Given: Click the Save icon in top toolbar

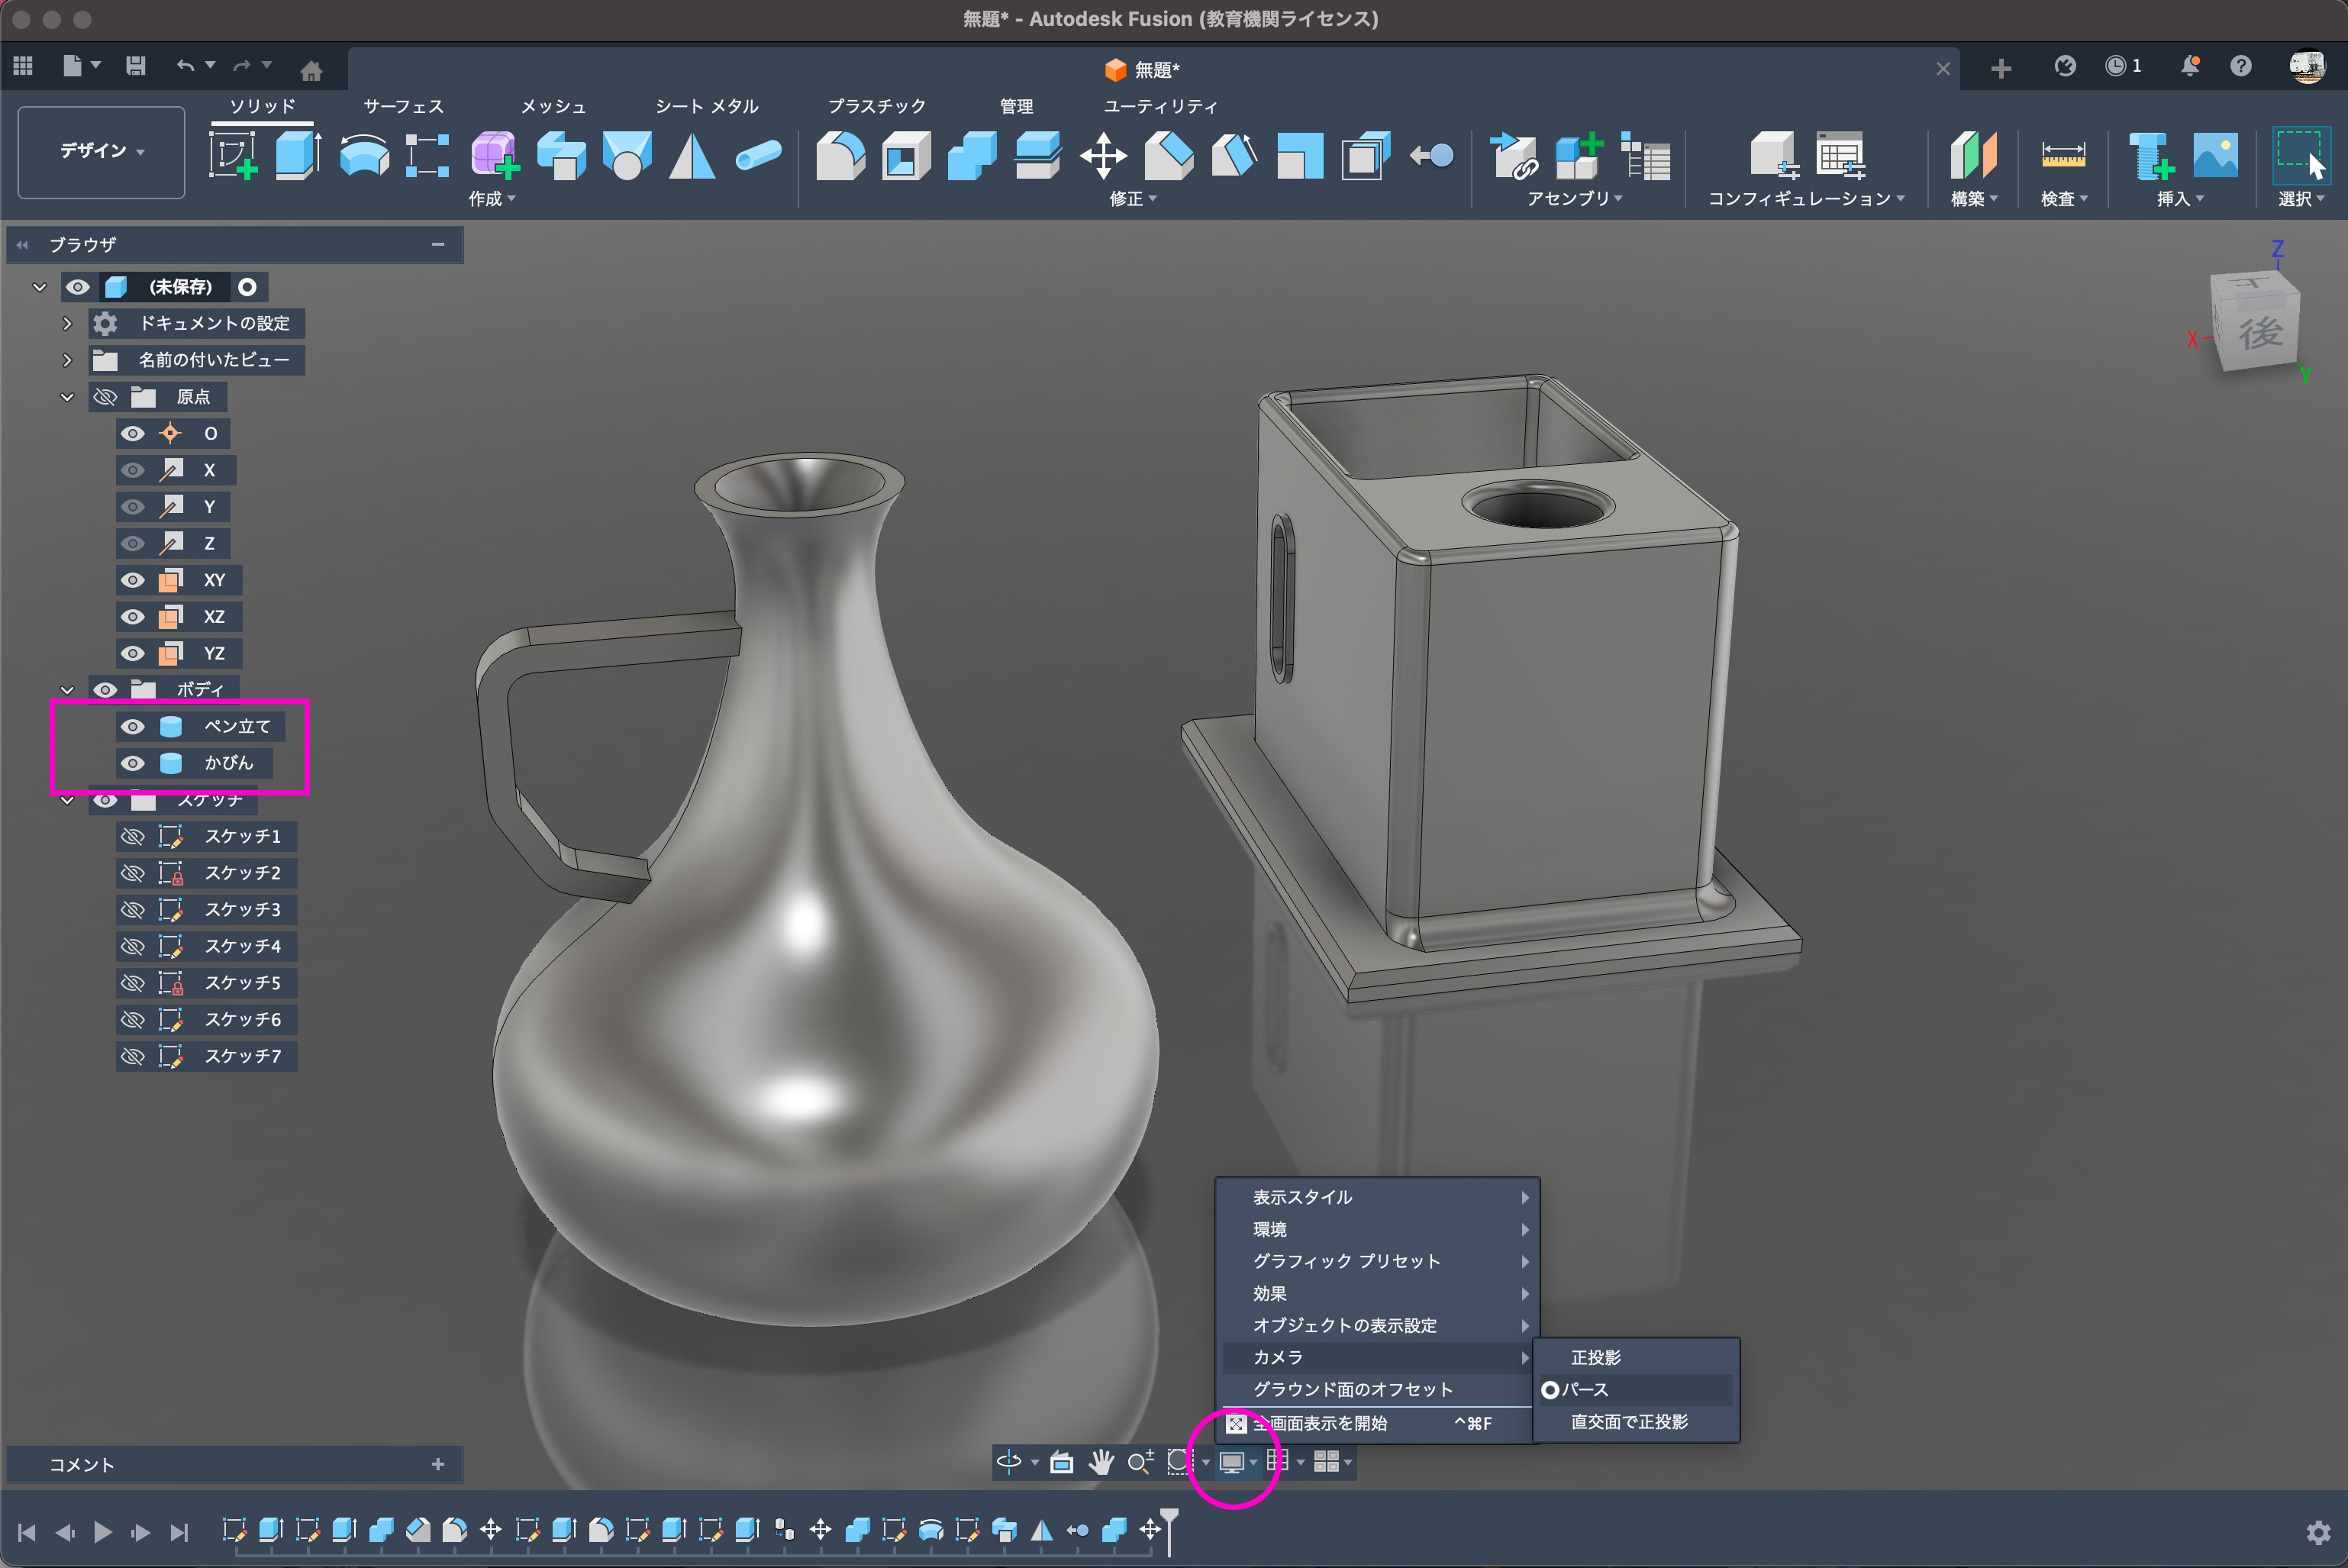Looking at the screenshot, I should click(x=136, y=66).
